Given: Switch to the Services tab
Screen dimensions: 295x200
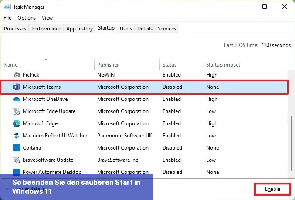Looking at the screenshot, I should [x=167, y=29].
